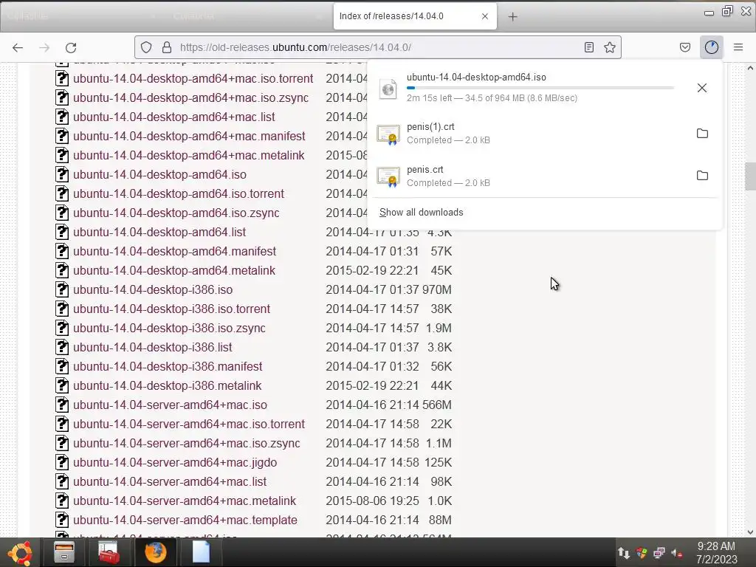Open ubuntu-14.04-desktop-amd64.metalink link

pos(174,270)
